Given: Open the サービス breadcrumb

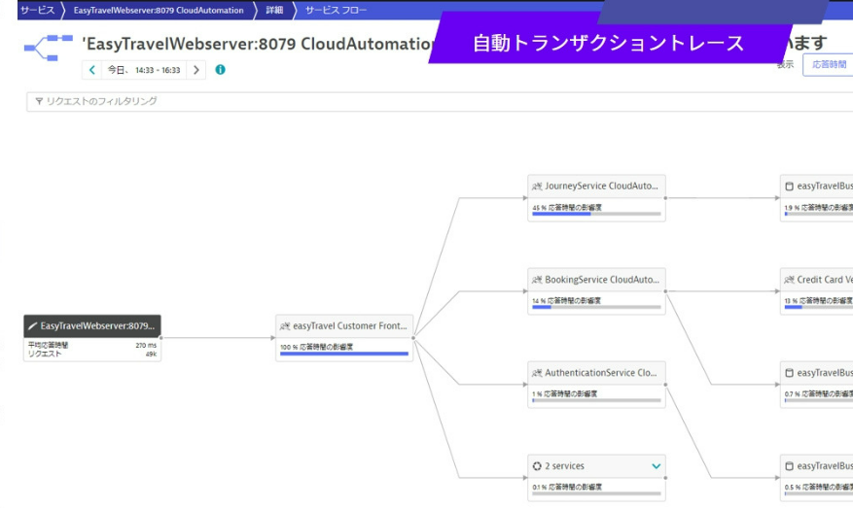Looking at the screenshot, I should pyautogui.click(x=38, y=11).
